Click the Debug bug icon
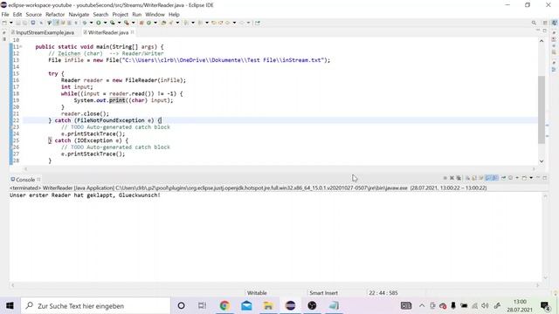This screenshot has height=314, width=559. tap(85, 23)
